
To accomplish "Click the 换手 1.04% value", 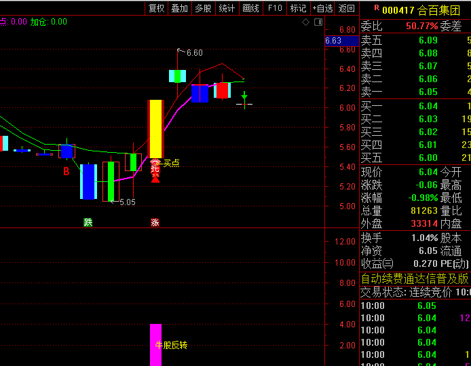I will coord(424,238).
